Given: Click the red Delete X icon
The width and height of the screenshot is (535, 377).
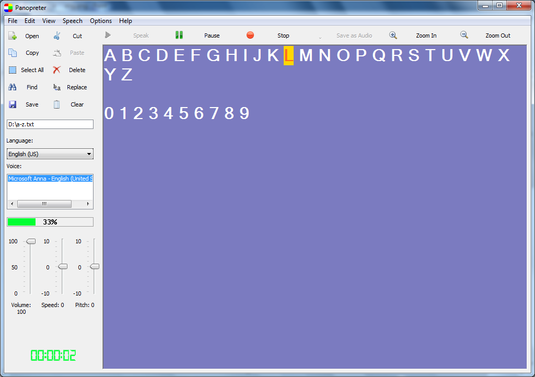Looking at the screenshot, I should 57,70.
